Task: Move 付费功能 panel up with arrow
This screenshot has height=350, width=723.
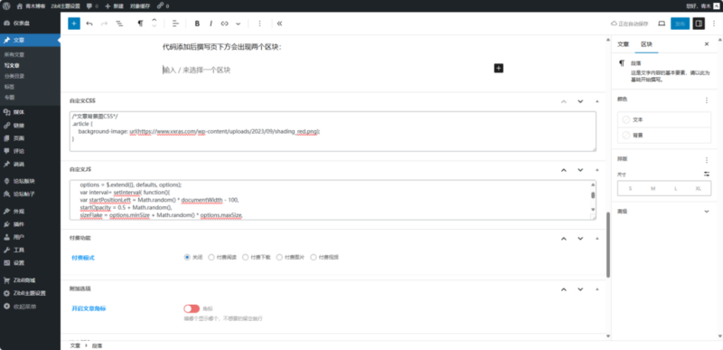Action: click(x=563, y=239)
